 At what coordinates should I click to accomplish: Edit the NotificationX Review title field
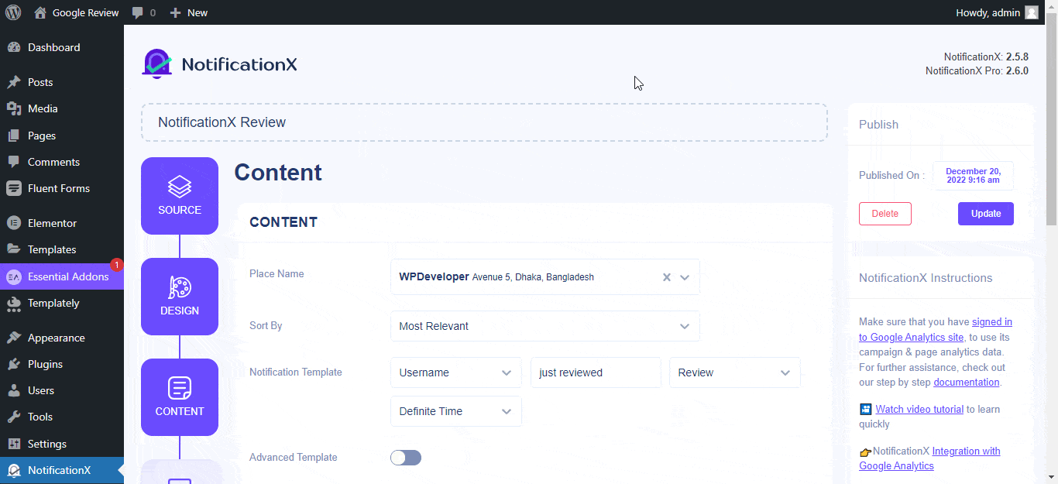pos(484,122)
